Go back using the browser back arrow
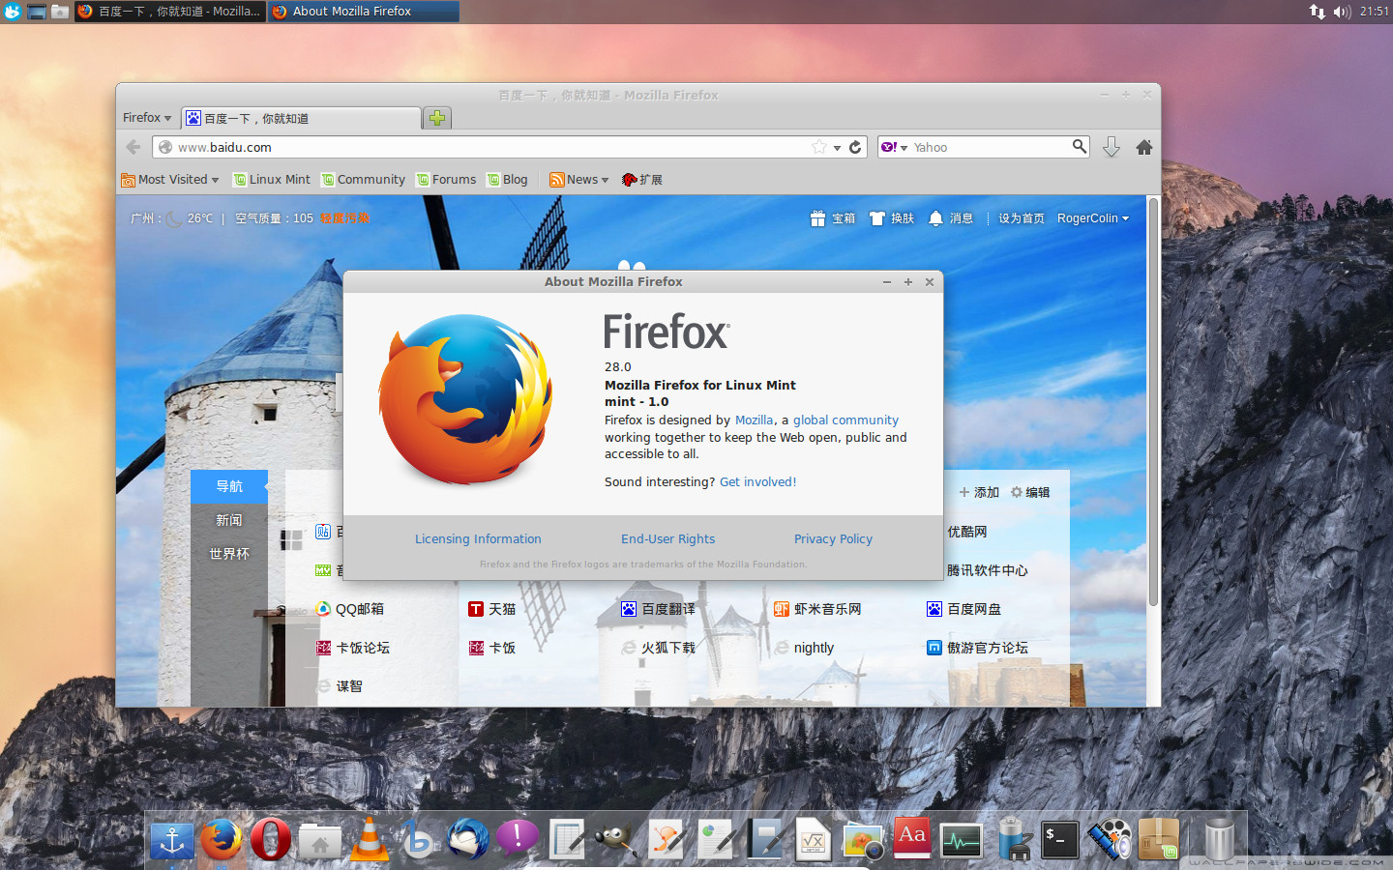The width and height of the screenshot is (1393, 870). [133, 147]
